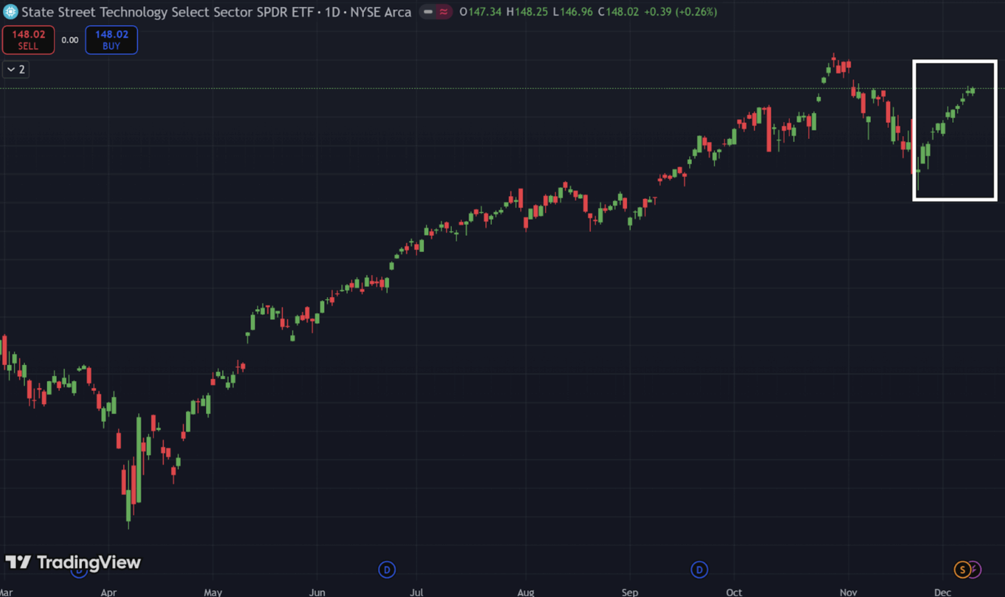Click the dividend marker below September
This screenshot has width=1005, height=597.
click(700, 570)
